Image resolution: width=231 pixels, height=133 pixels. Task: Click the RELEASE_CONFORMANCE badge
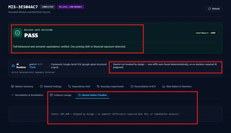[71, 7]
